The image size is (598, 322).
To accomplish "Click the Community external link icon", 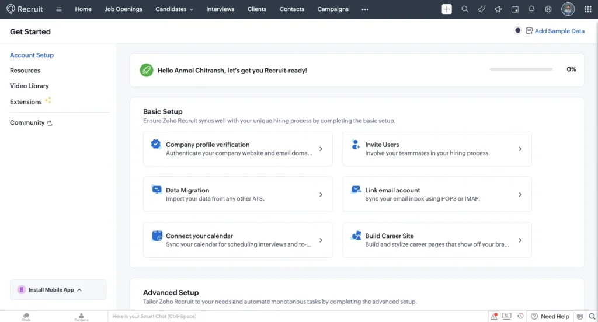I will pyautogui.click(x=50, y=123).
